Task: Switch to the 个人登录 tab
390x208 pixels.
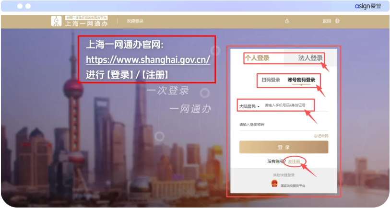Action: click(x=257, y=58)
